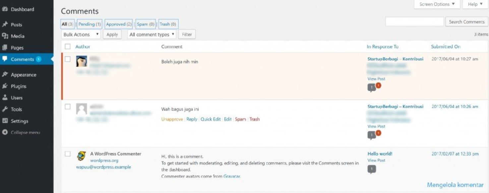Show Approved comments filter
This screenshot has width=489, height=193.
click(119, 24)
